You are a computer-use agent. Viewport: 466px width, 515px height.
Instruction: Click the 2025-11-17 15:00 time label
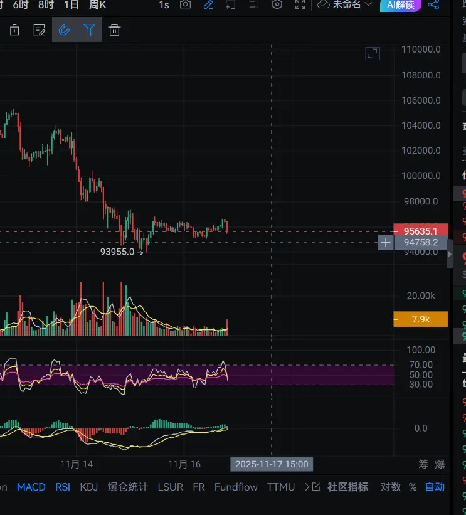272,464
